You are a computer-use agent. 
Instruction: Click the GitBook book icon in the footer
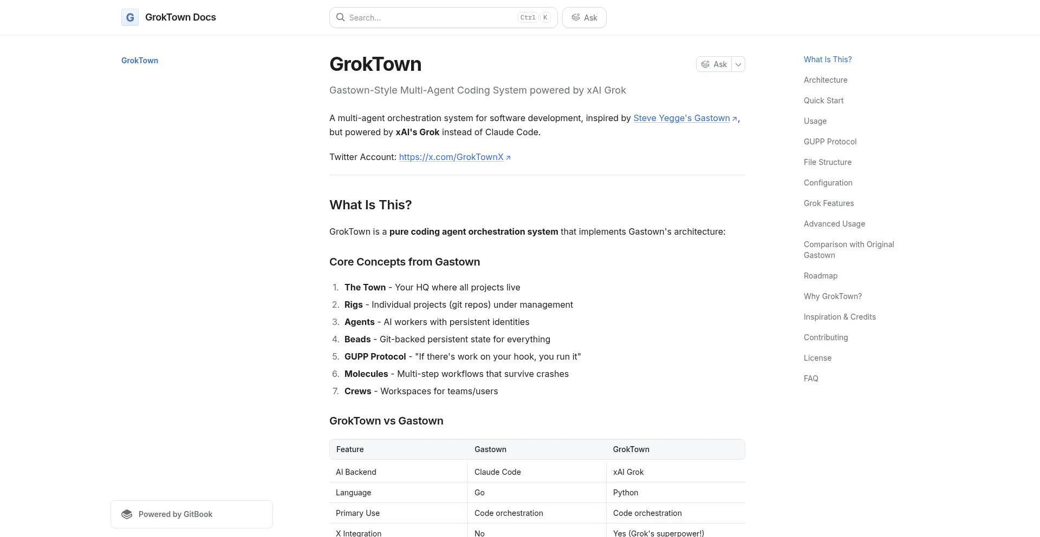pos(126,514)
